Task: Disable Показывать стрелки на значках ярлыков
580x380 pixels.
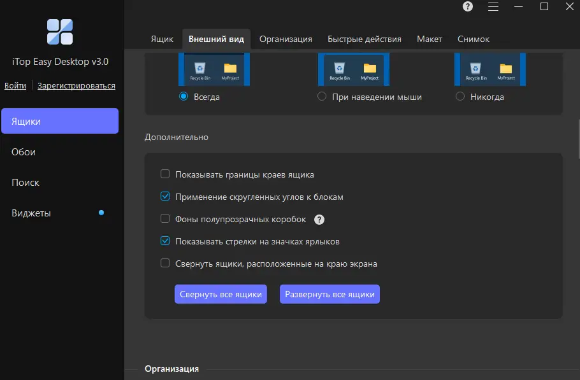Action: (x=165, y=241)
